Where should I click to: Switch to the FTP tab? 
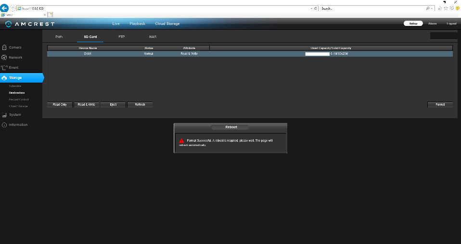[121, 37]
